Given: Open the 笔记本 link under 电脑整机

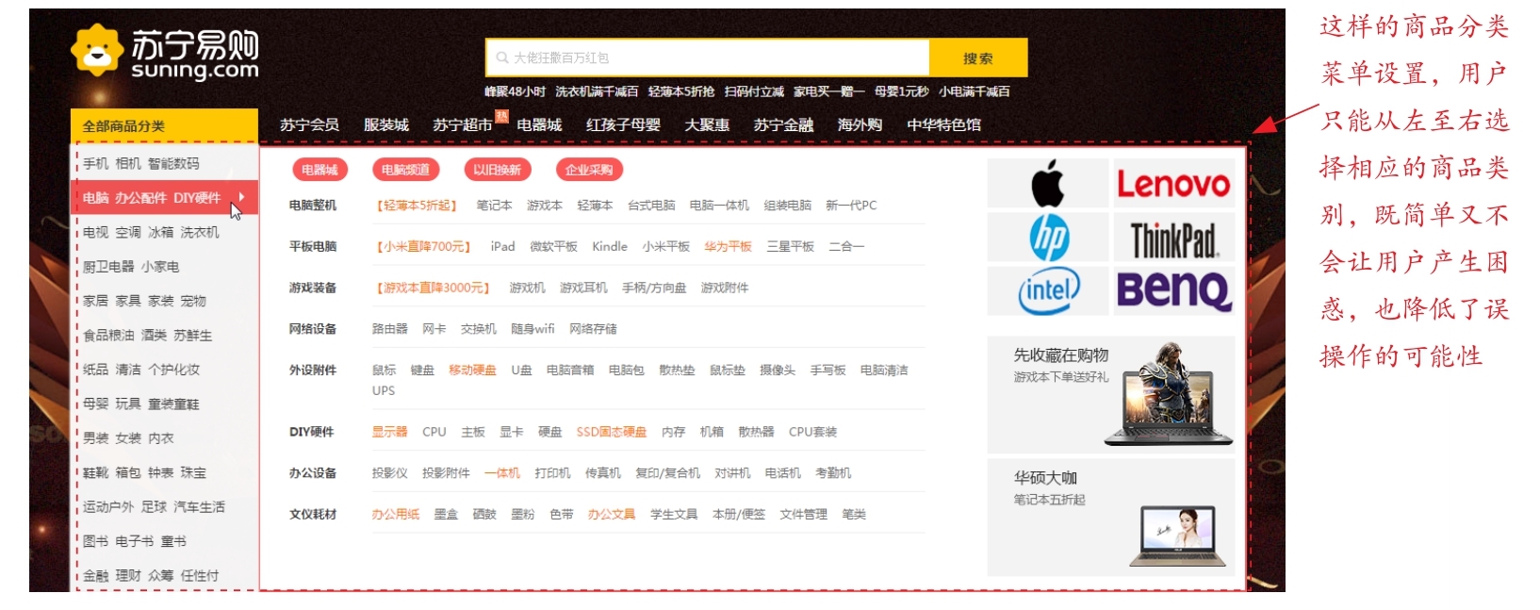Looking at the screenshot, I should pyautogui.click(x=494, y=206).
